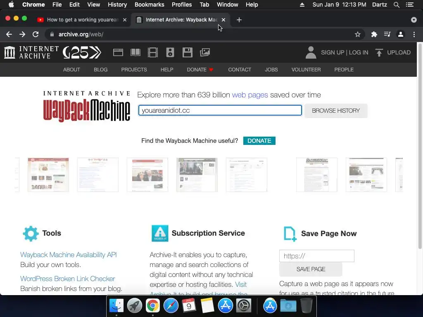This screenshot has height=317, width=423.
Task: Click the site lock icon in address bar
Action: pos(52,34)
